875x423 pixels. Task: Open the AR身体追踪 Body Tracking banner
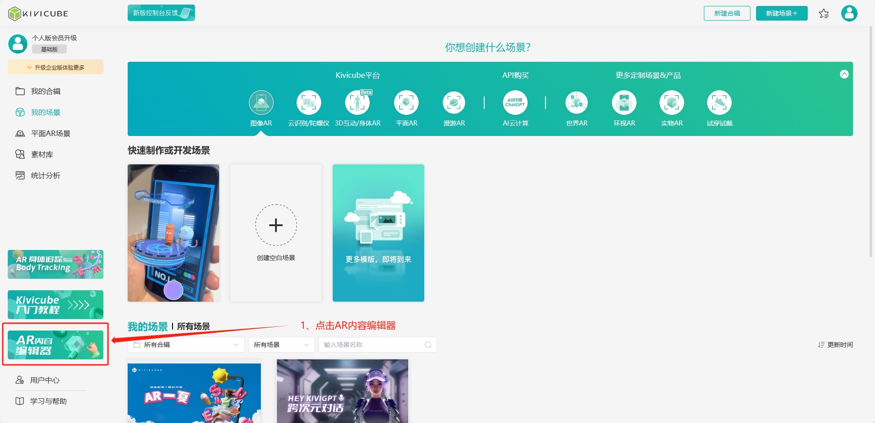point(55,264)
